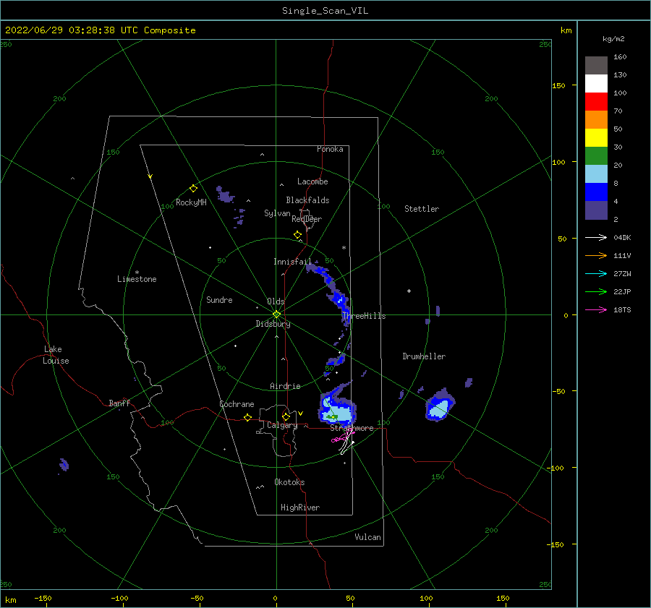
Task: Select the yellow diamond marker beside RockyMH
Action: click(193, 189)
